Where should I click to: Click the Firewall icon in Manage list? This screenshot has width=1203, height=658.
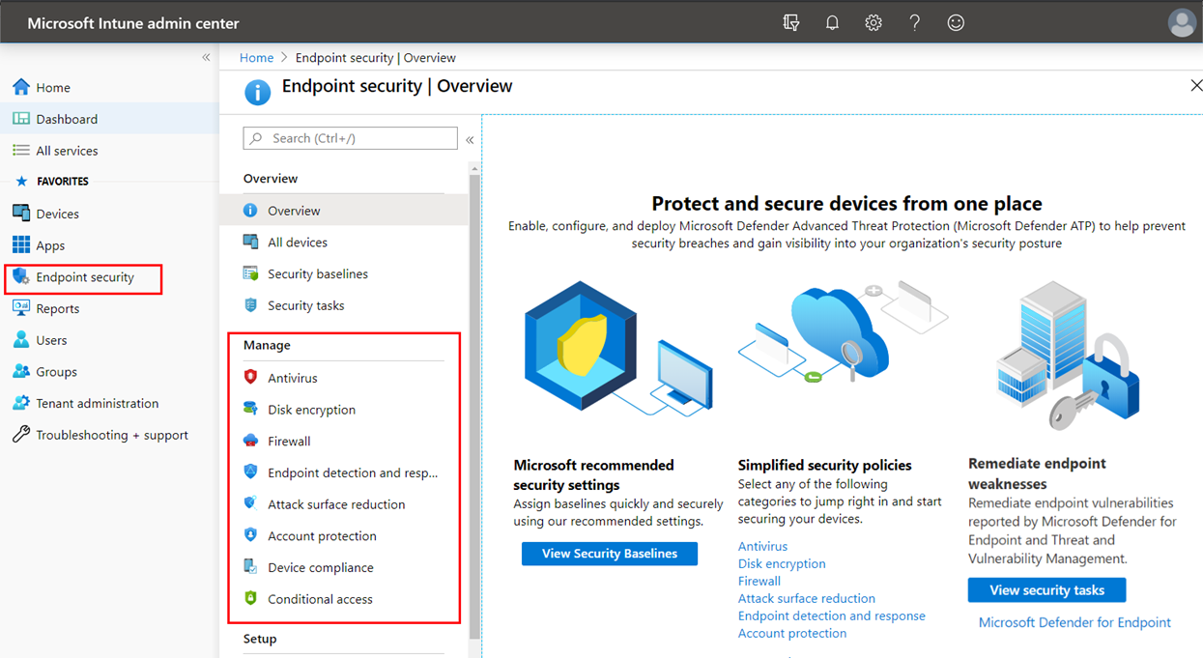(x=250, y=441)
